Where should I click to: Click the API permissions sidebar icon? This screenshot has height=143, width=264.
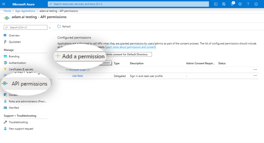5,83
